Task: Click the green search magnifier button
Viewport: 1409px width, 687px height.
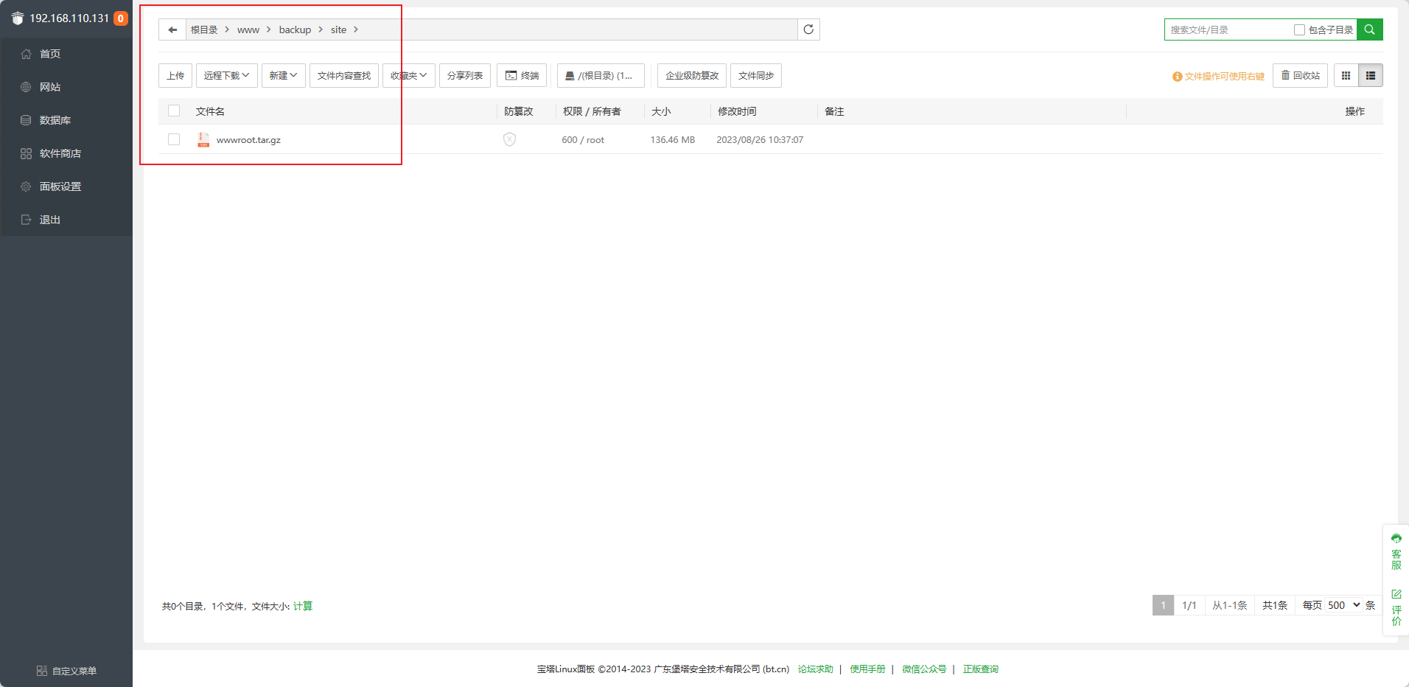Action: [x=1369, y=30]
